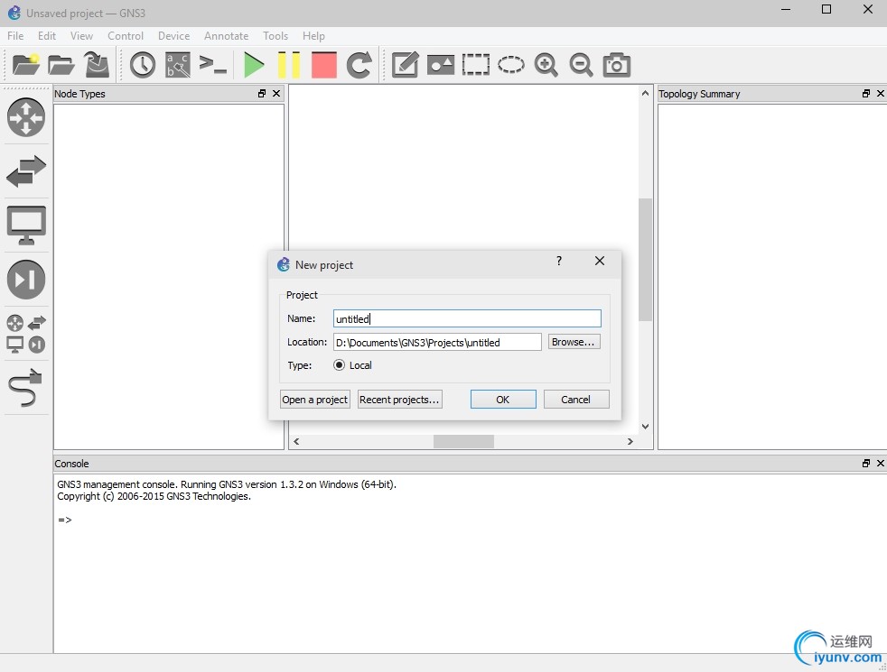Open the Edit menu
887x672 pixels.
pyautogui.click(x=47, y=35)
